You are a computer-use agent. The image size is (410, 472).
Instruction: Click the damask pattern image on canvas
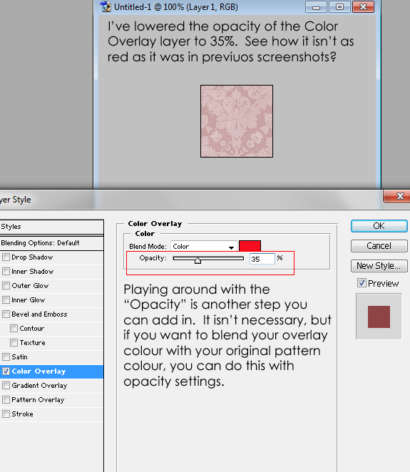tap(237, 121)
